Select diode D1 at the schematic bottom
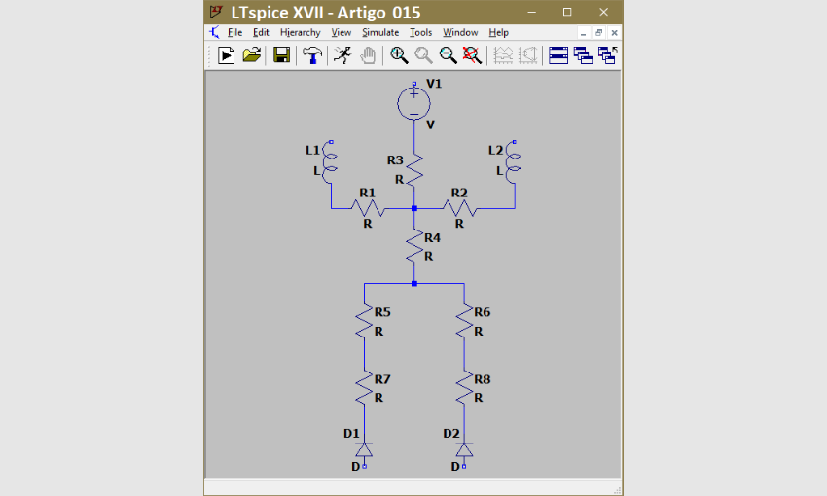Image resolution: width=827 pixels, height=496 pixels. point(364,449)
